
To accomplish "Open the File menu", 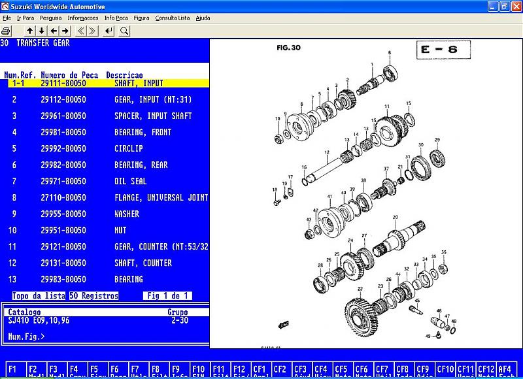I will [7, 18].
